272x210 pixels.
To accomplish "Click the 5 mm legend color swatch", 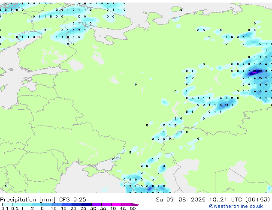I will [47, 204].
